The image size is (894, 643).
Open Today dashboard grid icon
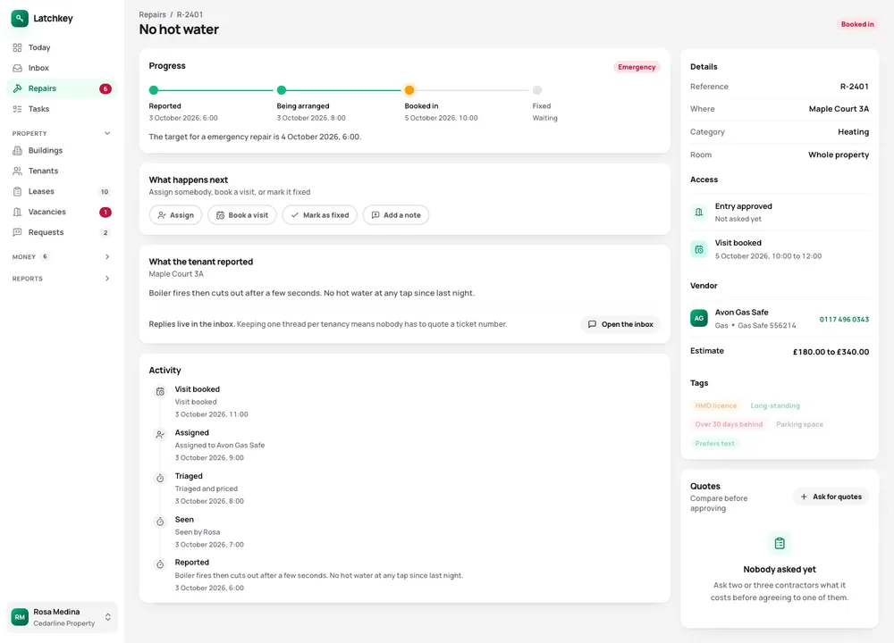[18, 48]
